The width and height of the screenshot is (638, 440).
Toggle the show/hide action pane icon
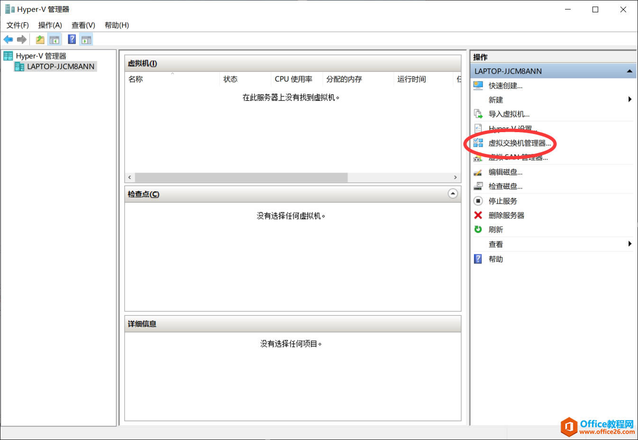pyautogui.click(x=86, y=39)
